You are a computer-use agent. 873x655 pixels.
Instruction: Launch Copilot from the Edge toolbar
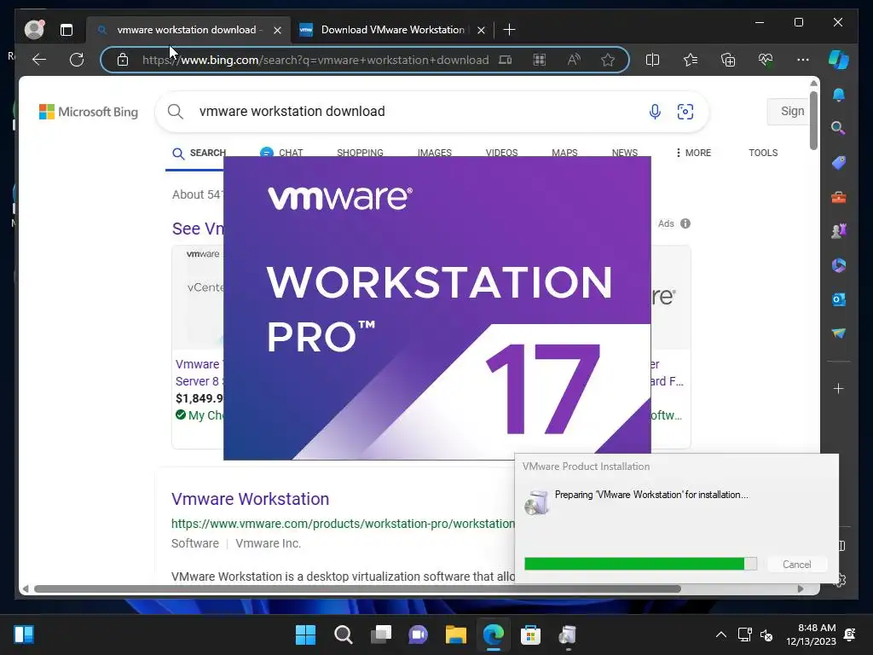(839, 60)
